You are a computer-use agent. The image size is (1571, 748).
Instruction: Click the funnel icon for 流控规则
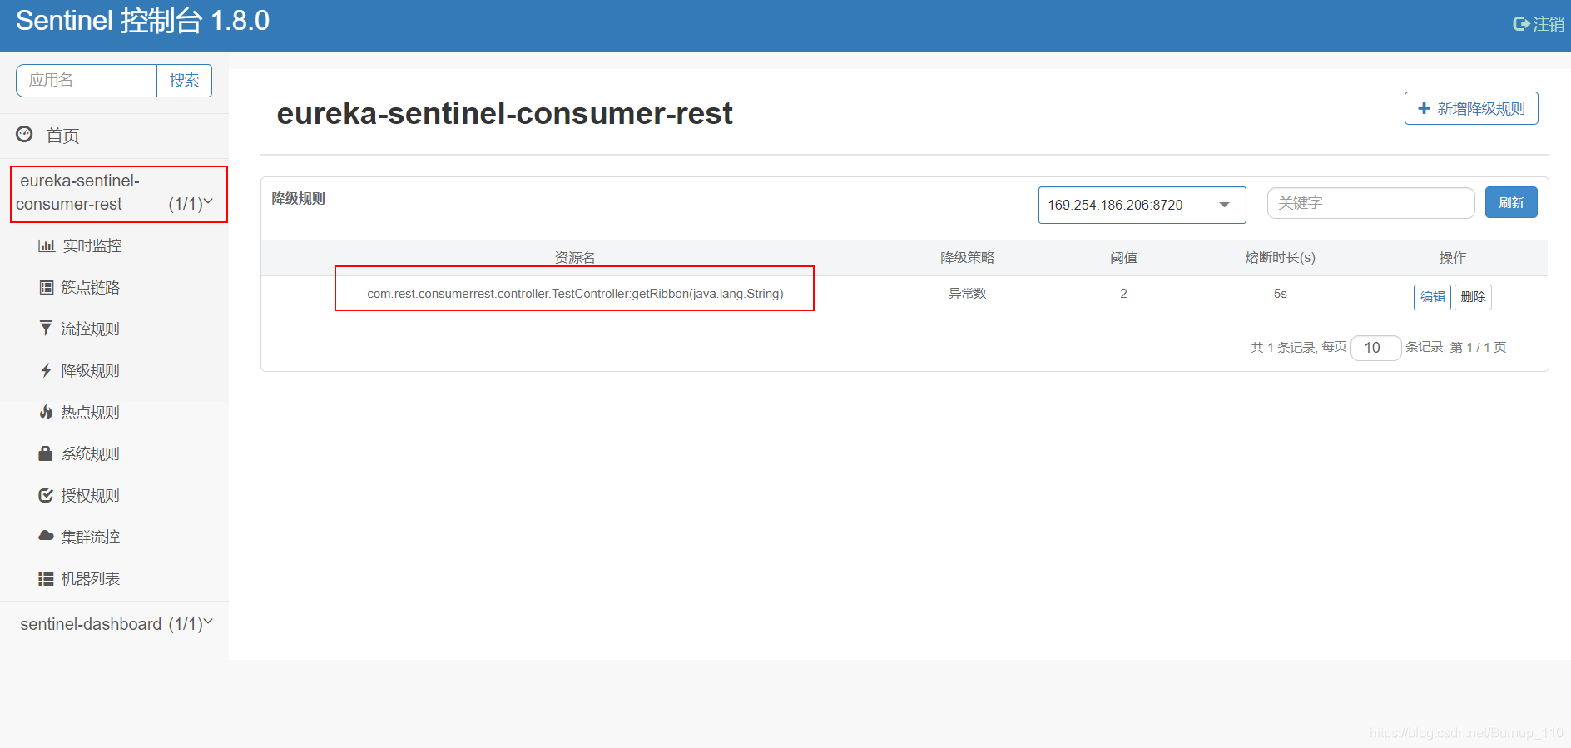pos(46,329)
